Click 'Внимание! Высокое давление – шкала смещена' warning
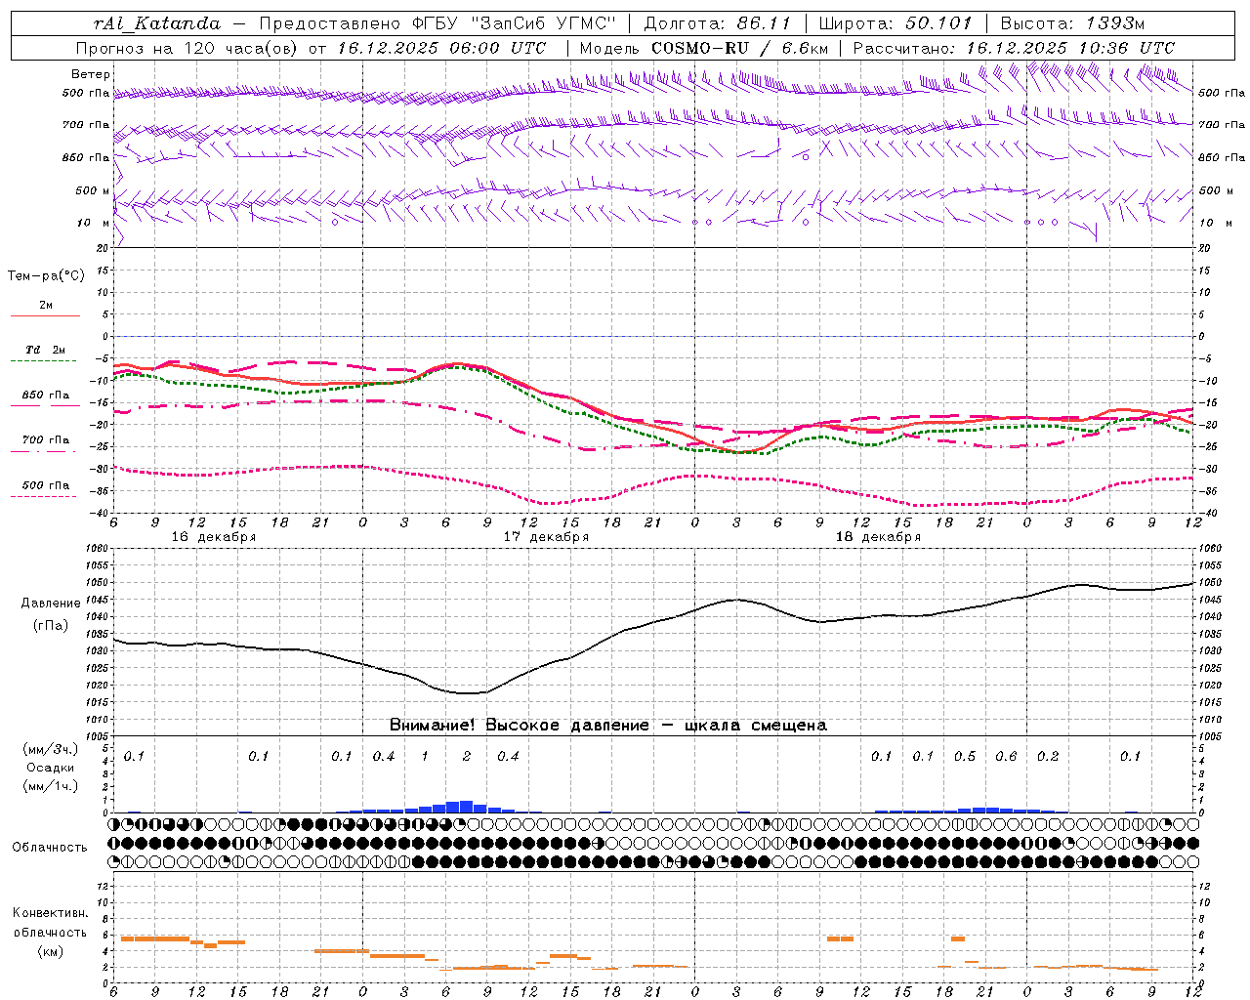This screenshot has height=1000, width=1250. click(608, 726)
